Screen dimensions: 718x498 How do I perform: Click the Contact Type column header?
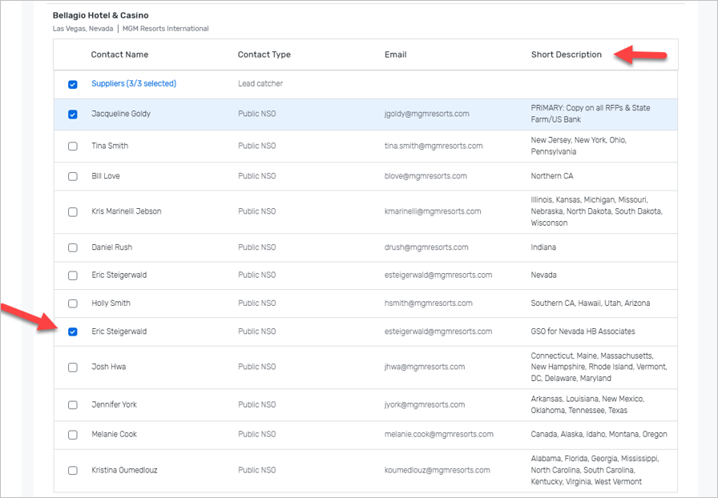[x=264, y=55]
